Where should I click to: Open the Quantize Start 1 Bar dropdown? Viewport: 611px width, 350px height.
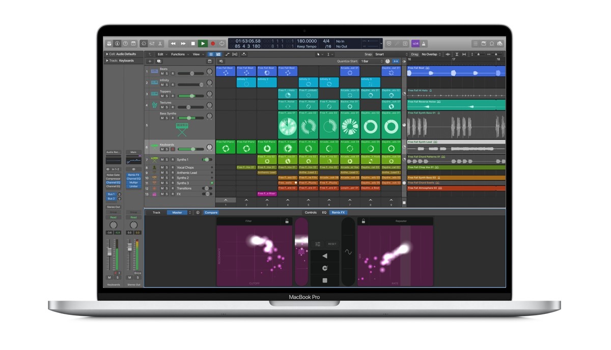click(x=371, y=62)
